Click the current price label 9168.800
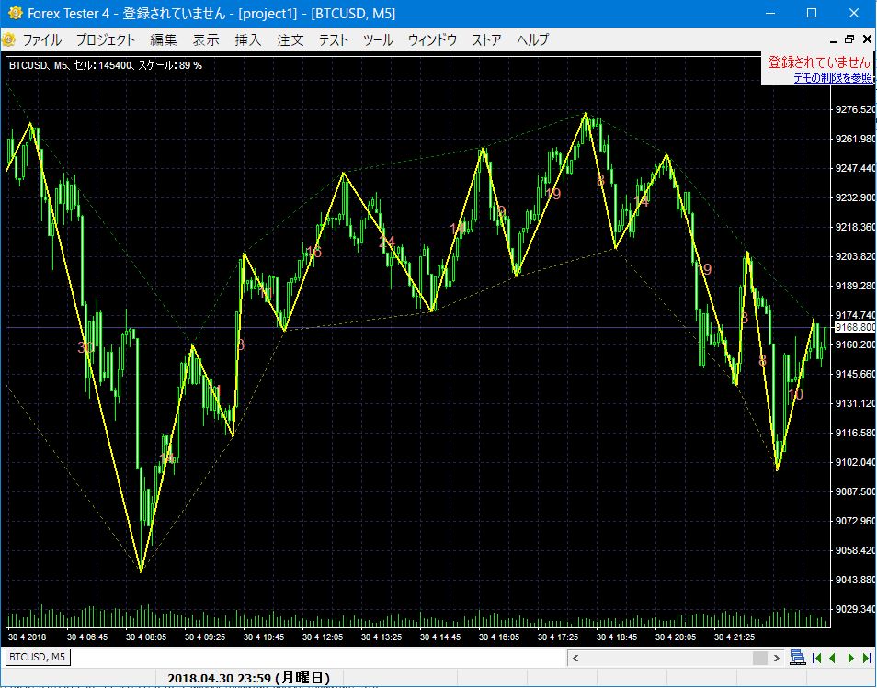The height and width of the screenshot is (688, 877). tap(855, 327)
